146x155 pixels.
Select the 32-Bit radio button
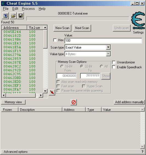tap(82, 66)
